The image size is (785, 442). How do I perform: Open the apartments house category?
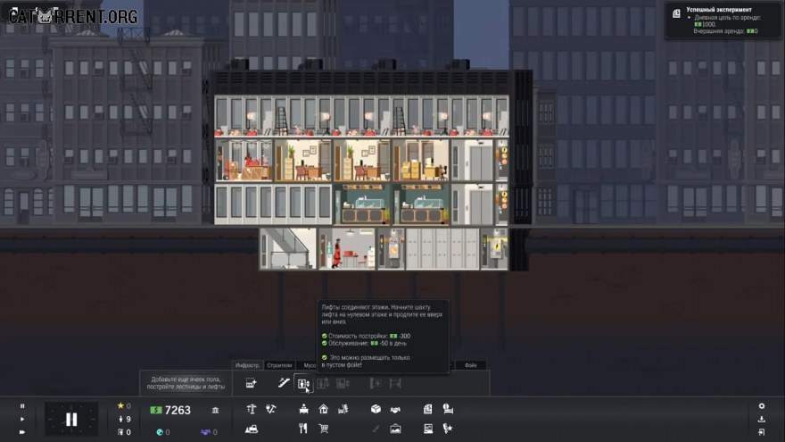[x=324, y=410]
